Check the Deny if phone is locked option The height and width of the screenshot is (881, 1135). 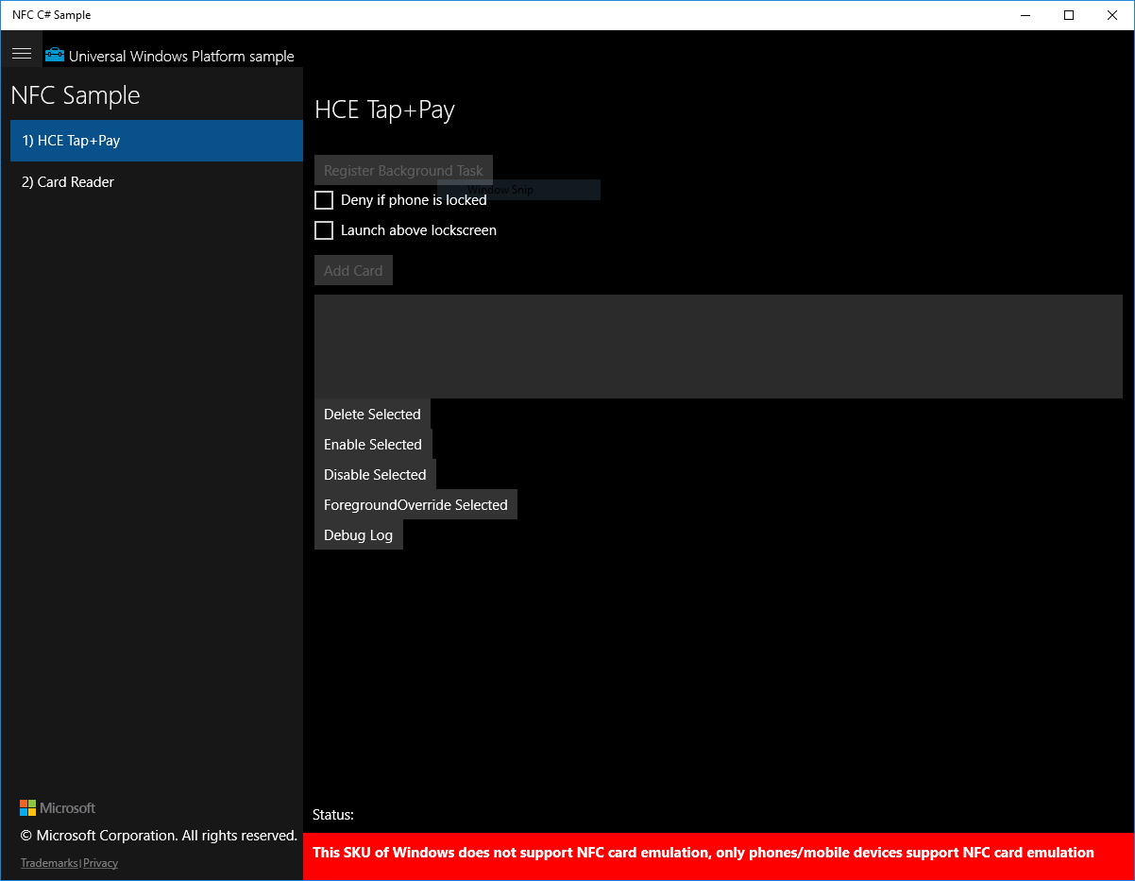(324, 199)
